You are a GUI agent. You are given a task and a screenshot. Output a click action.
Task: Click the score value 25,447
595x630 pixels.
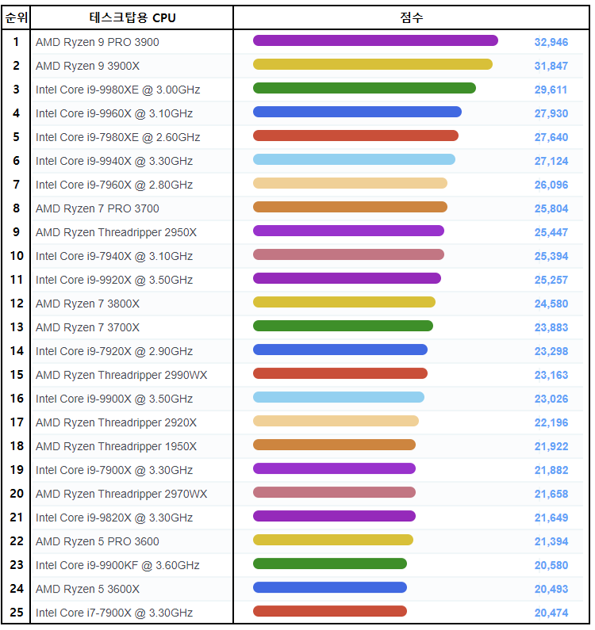tap(551, 232)
